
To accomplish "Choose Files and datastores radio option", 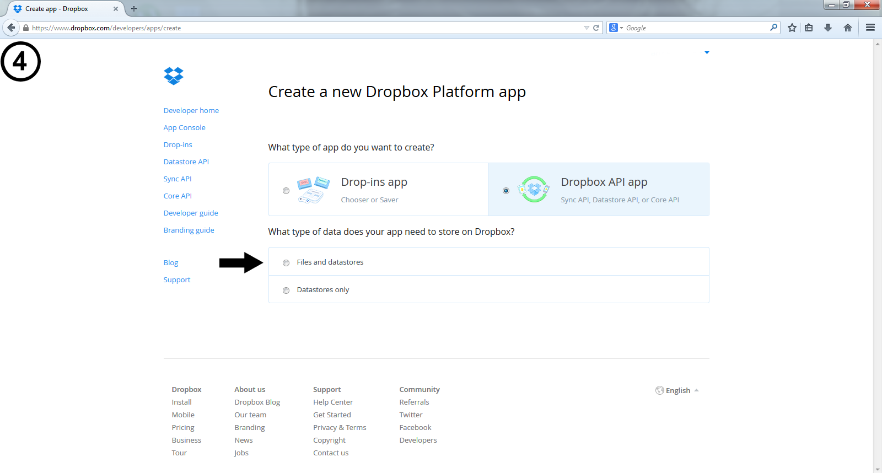I will click(286, 263).
